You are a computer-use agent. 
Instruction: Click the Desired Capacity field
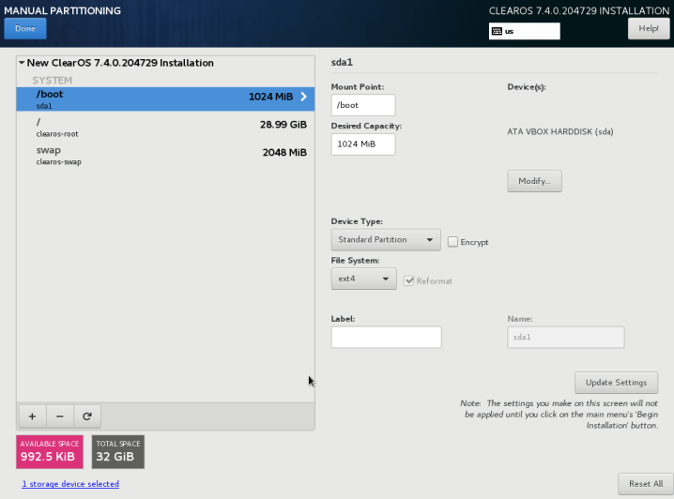[363, 144]
